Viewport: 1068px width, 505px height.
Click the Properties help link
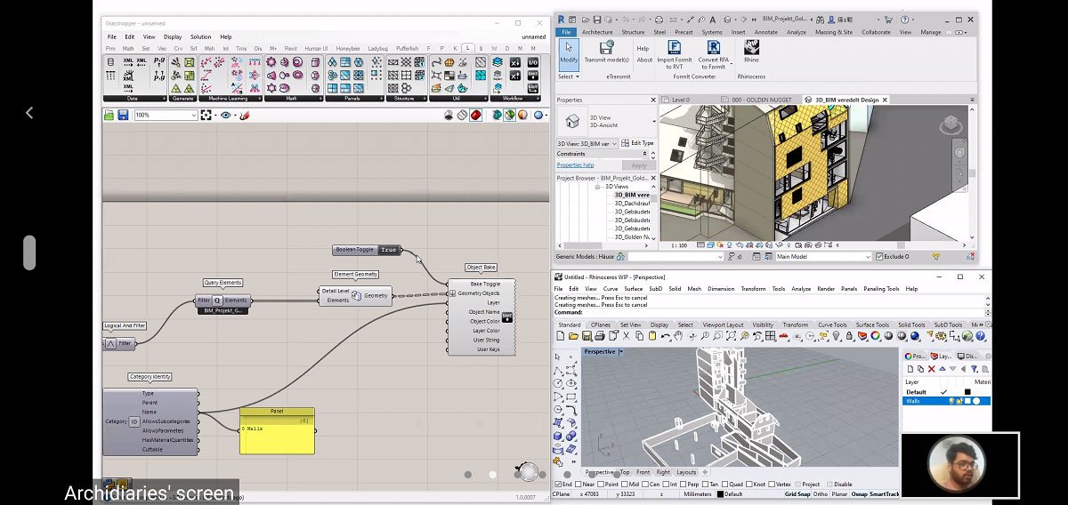coord(575,164)
